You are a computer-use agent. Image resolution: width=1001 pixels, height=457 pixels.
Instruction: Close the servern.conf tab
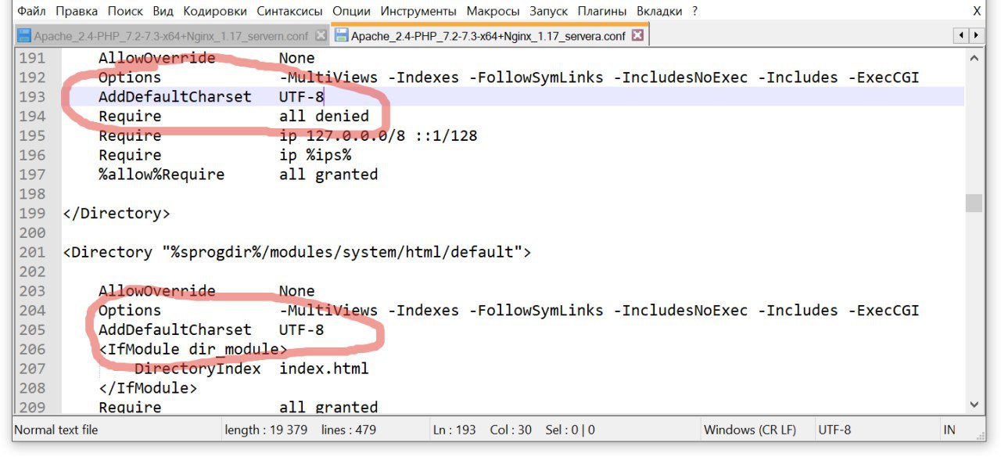[x=321, y=36]
